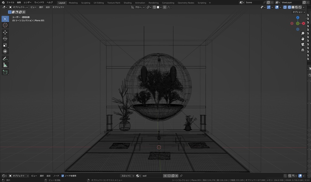The image size is (311, 182).
Task: Toggle snapping magnet in header
Action: tap(154, 7)
